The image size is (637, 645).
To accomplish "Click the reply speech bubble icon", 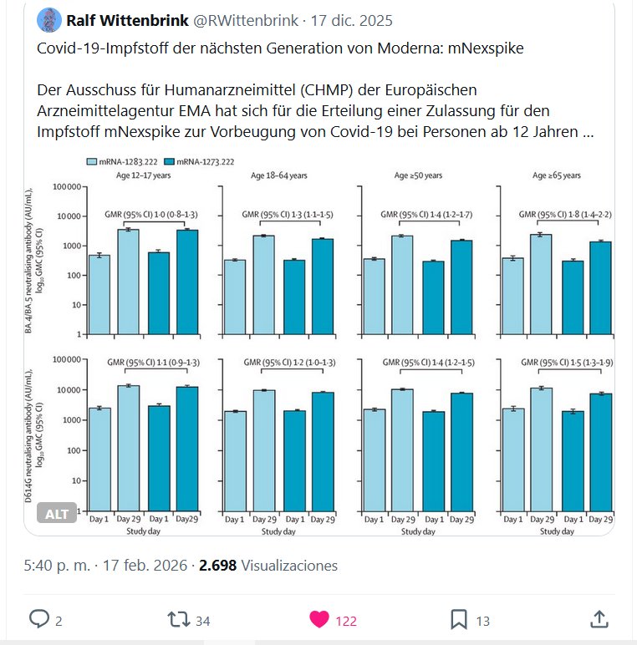I will tap(39, 619).
